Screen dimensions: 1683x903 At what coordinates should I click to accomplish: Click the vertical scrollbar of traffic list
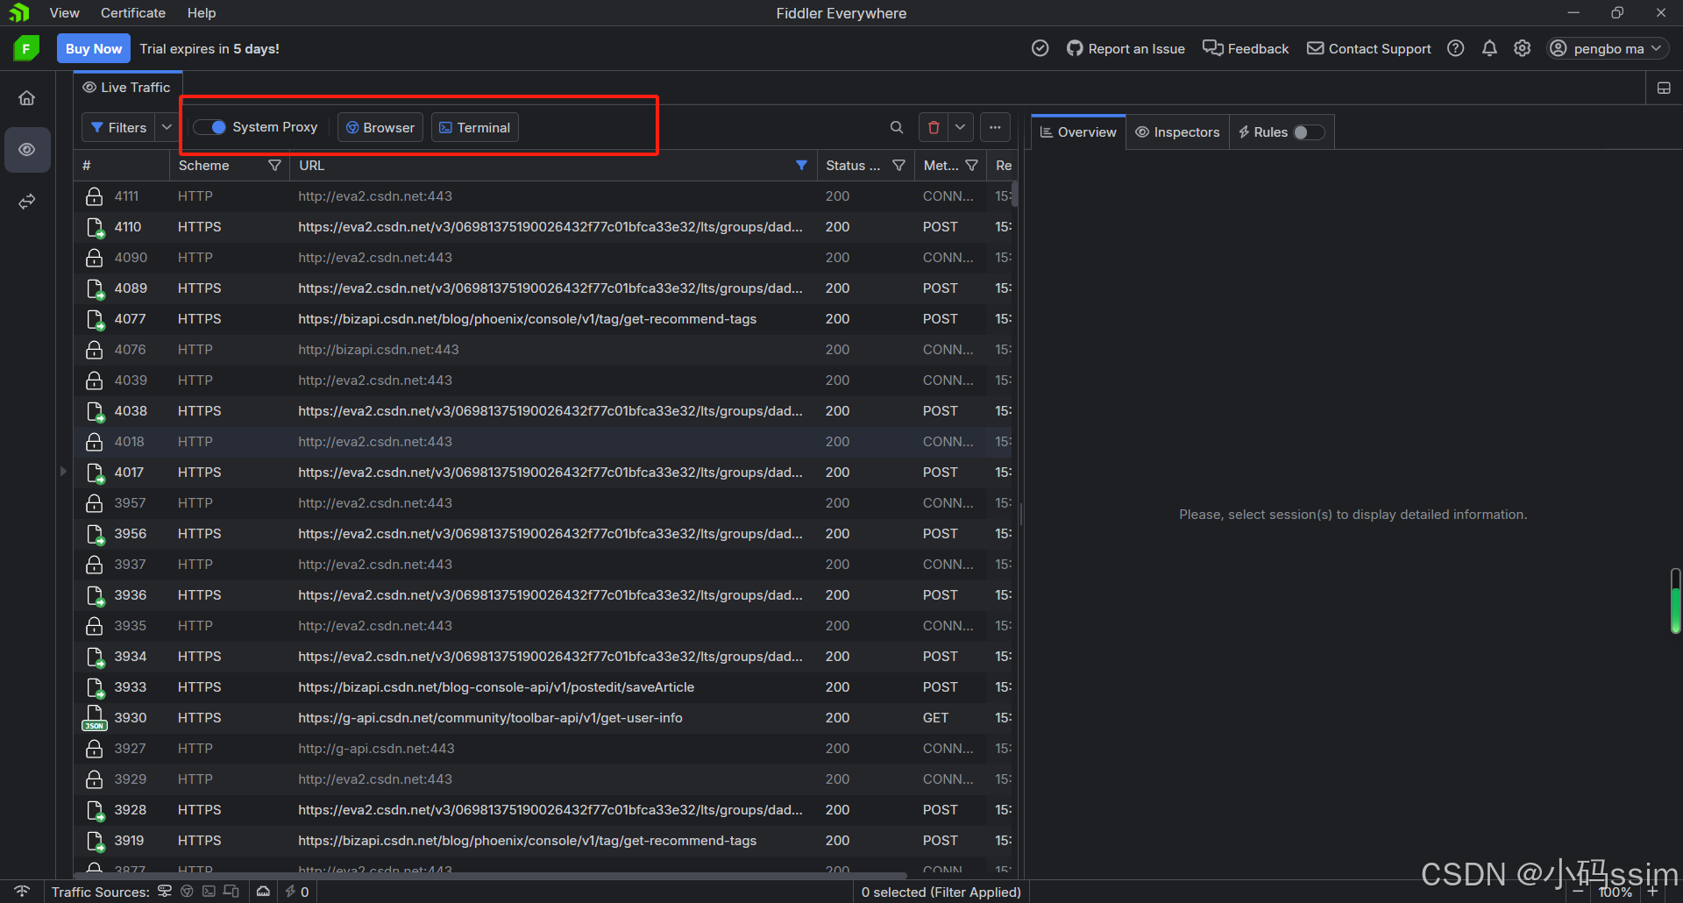pyautogui.click(x=1015, y=194)
